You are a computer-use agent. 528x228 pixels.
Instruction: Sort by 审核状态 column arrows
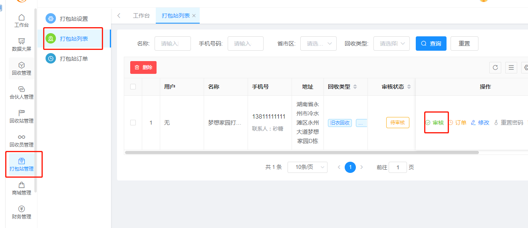pyautogui.click(x=409, y=87)
